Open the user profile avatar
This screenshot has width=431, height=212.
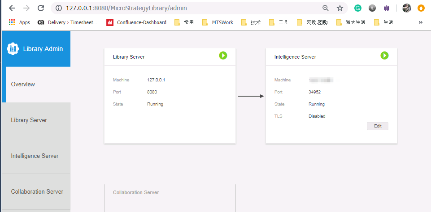point(406,8)
